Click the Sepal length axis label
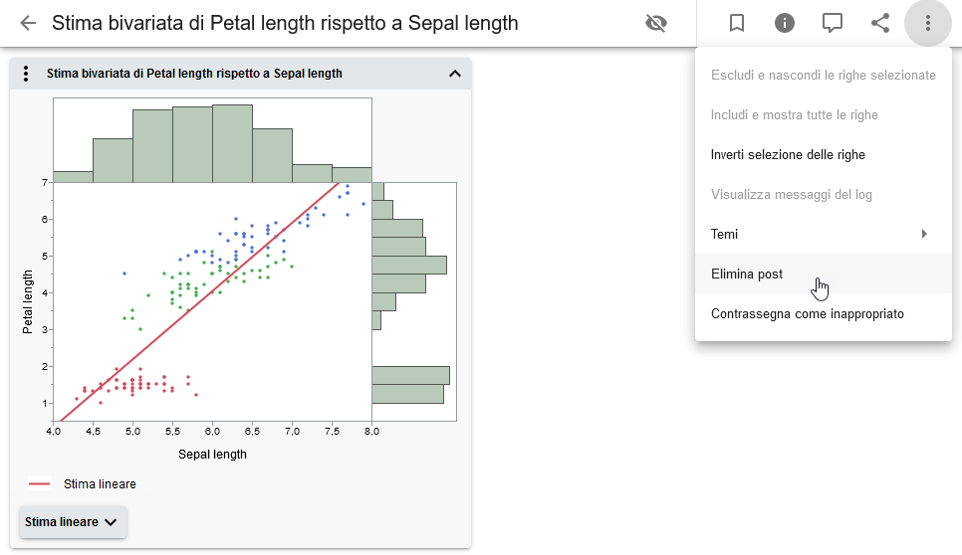The image size is (962, 555). (212, 455)
